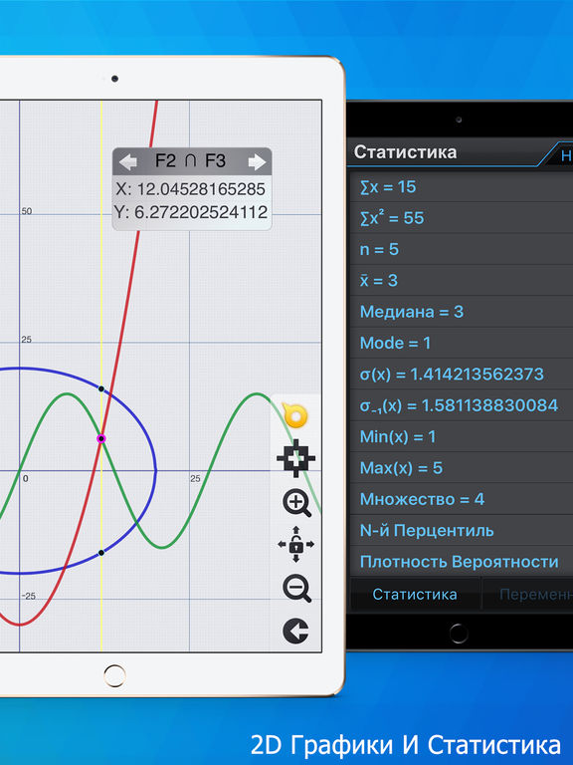
Task: Zoom in with magnifier plus icon
Action: 296,502
